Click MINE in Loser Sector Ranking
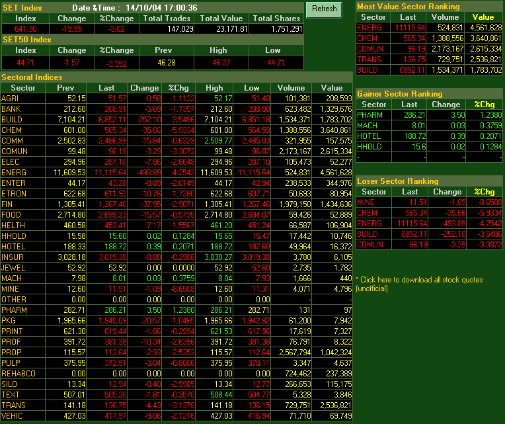This screenshot has height=424, width=505. click(366, 202)
